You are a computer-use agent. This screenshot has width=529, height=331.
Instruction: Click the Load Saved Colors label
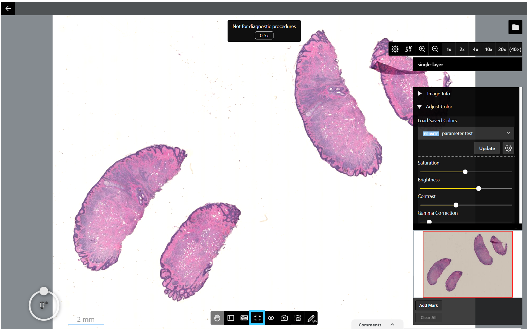(437, 121)
